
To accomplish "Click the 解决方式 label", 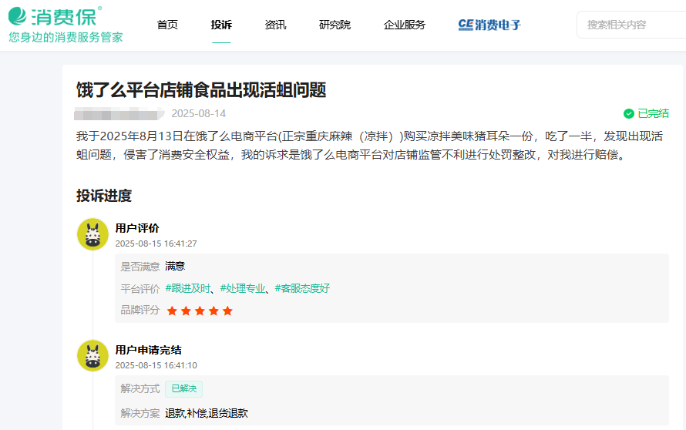I will click(x=140, y=389).
